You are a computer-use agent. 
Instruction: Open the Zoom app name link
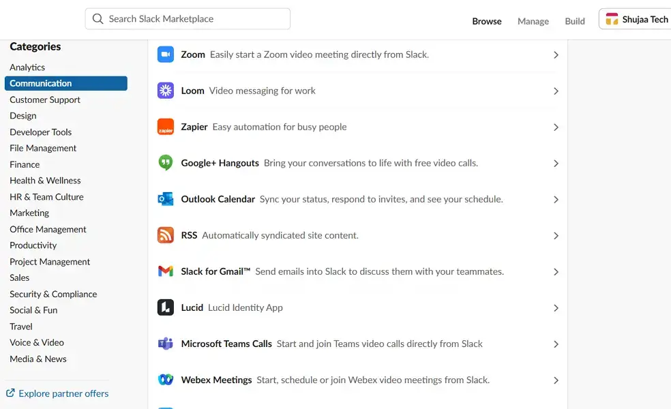coord(193,55)
